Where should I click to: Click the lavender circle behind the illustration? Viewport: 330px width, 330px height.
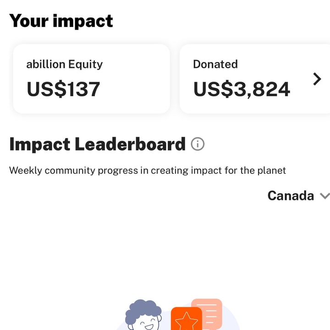(231, 323)
